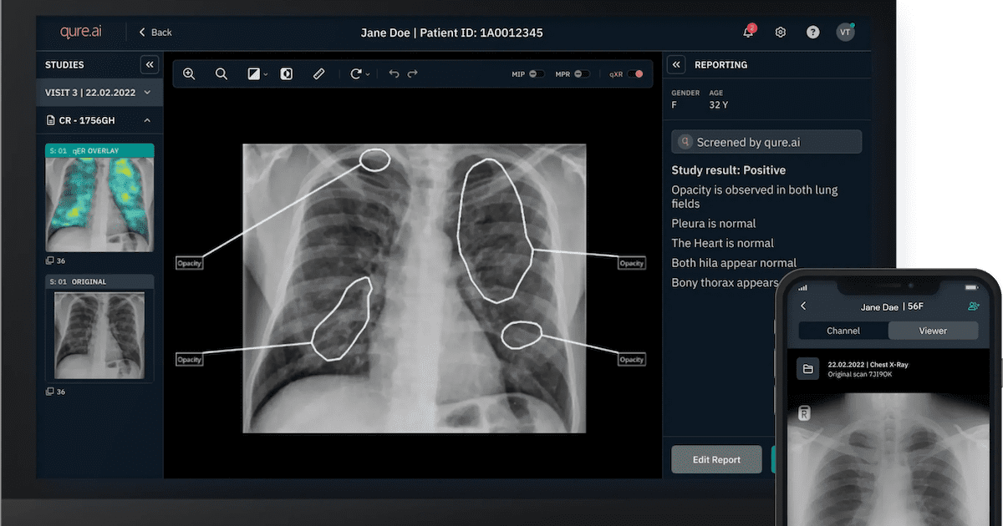Go Back using the top navigation
Viewport: 1003px width, 526px height.
pyautogui.click(x=155, y=32)
